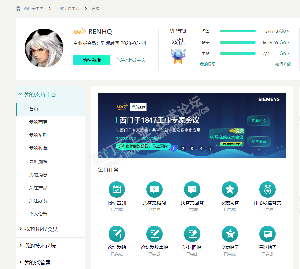Click the 查看会议日程，马上预约 banner button
Screen dimensions: 300x269
[x=144, y=146]
